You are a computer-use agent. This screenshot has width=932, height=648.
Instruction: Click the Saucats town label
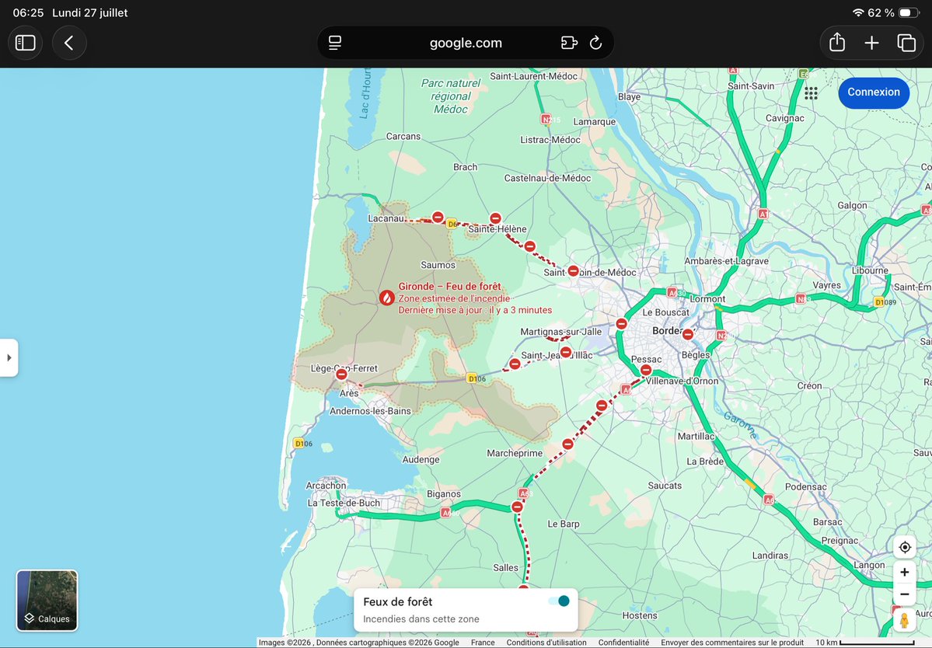[665, 486]
